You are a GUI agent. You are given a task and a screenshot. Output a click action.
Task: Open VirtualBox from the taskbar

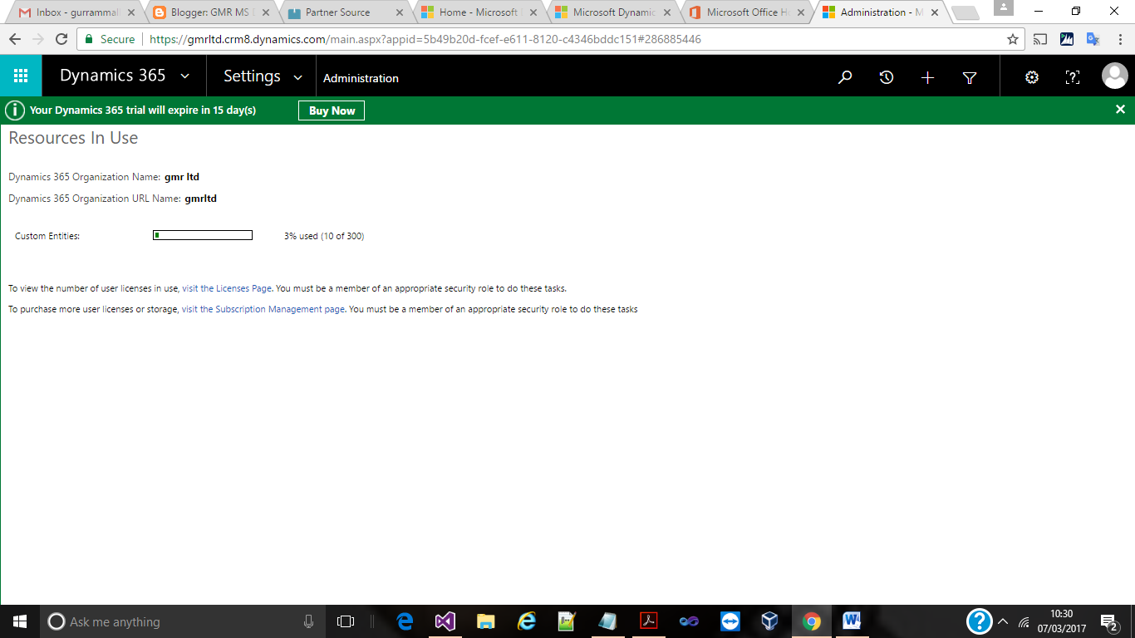click(770, 621)
